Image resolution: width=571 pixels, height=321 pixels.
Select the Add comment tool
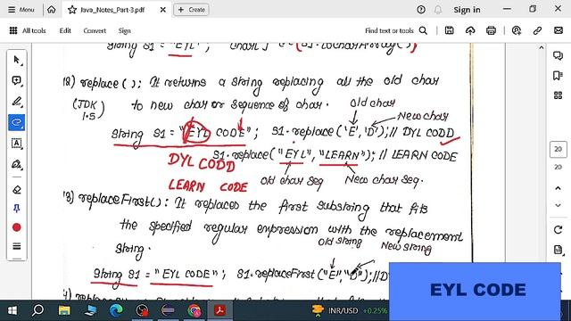click(x=17, y=81)
